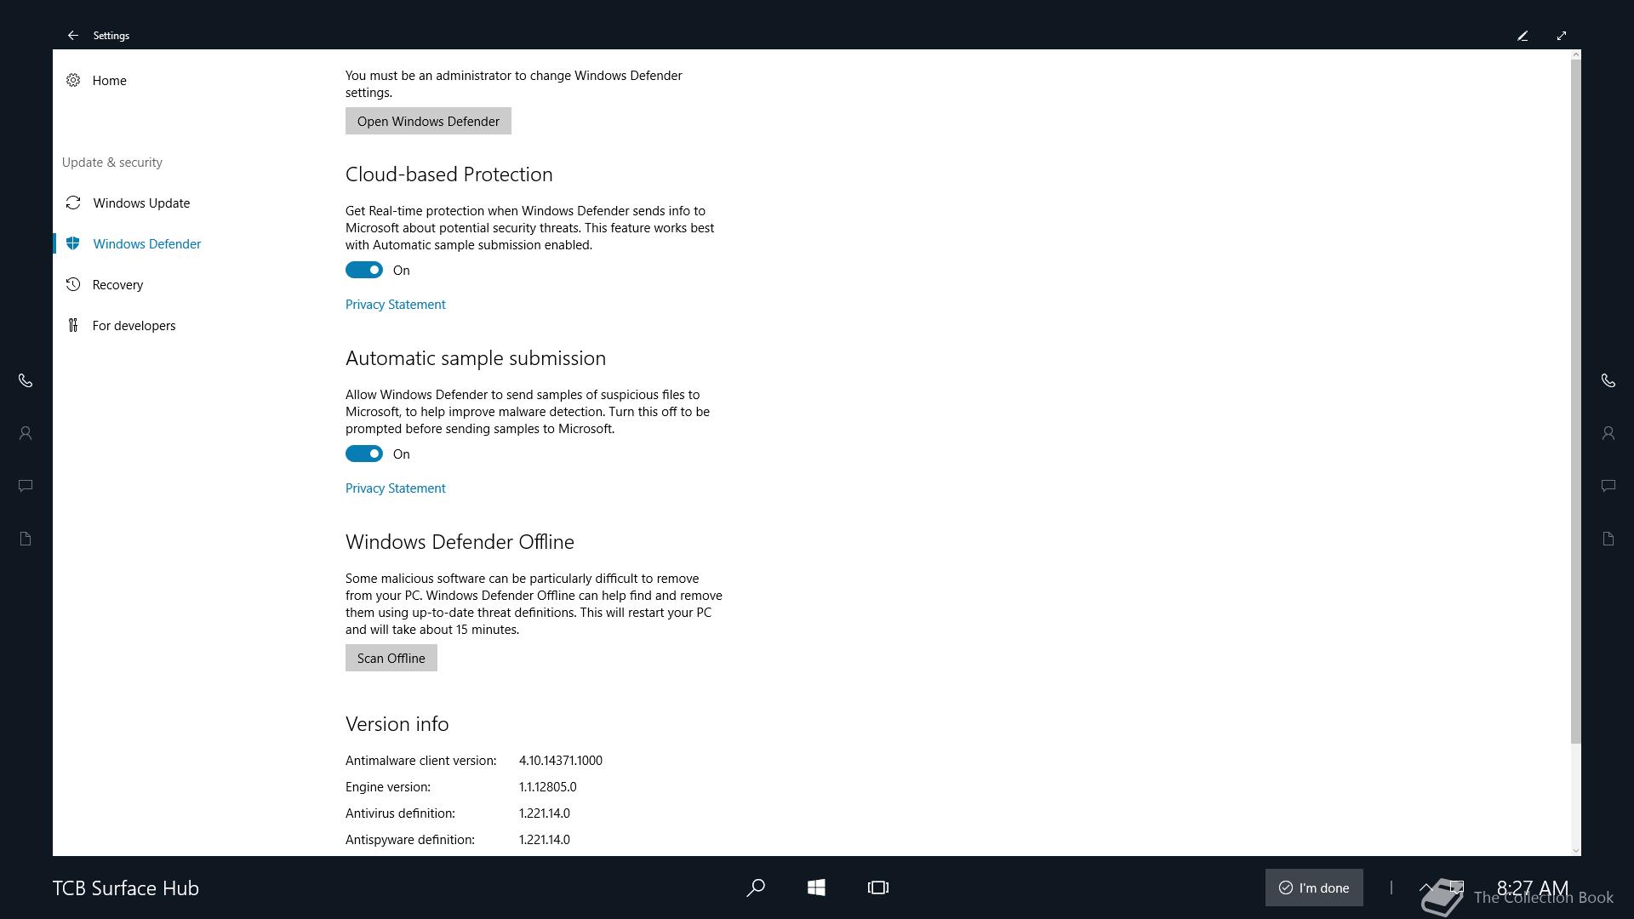Open the phone call icon on left edge
Viewport: 1634px width, 919px height.
click(x=26, y=380)
